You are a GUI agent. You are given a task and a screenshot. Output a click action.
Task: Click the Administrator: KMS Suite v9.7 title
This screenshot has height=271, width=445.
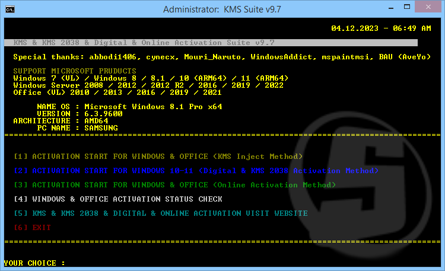[x=222, y=9]
